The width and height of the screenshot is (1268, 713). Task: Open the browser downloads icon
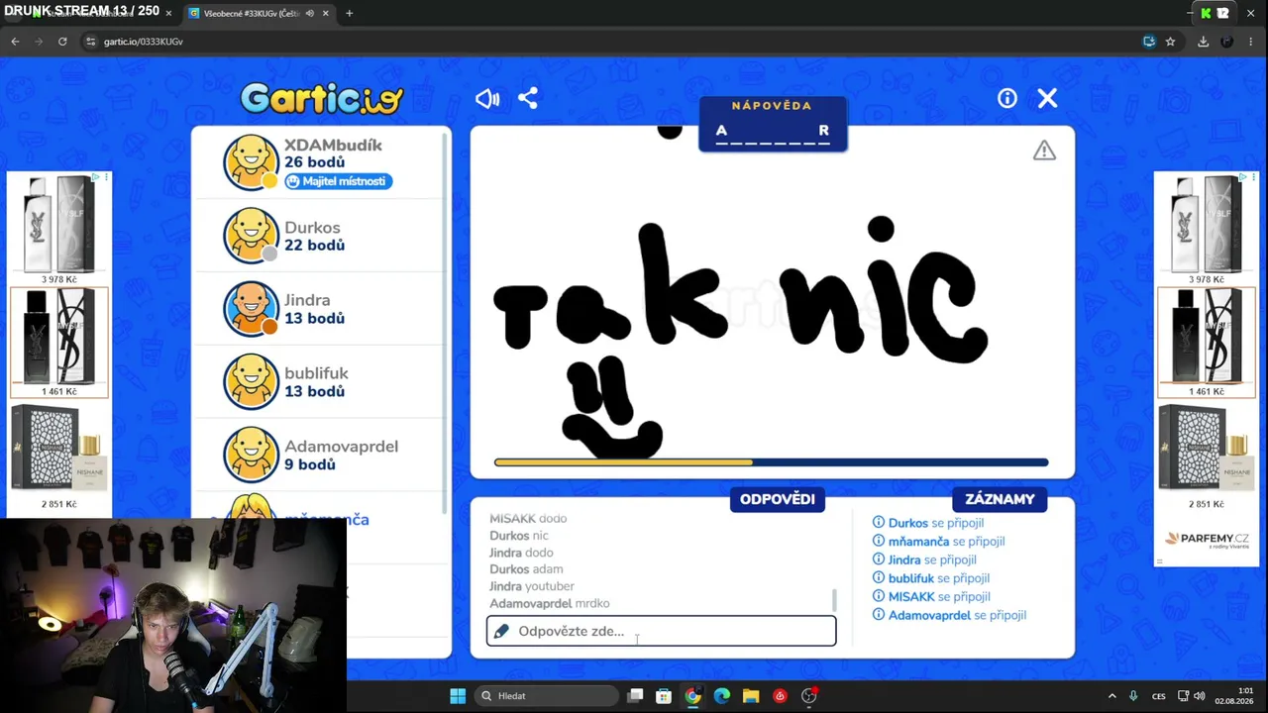(1203, 42)
